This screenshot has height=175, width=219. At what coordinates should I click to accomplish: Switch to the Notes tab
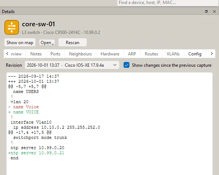(x=36, y=54)
